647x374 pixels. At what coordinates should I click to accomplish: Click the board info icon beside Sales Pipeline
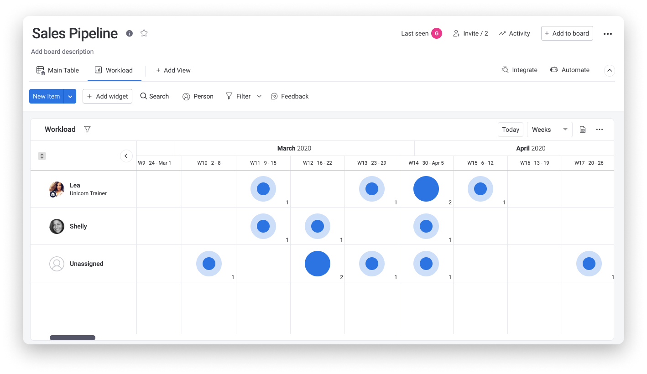tap(130, 33)
